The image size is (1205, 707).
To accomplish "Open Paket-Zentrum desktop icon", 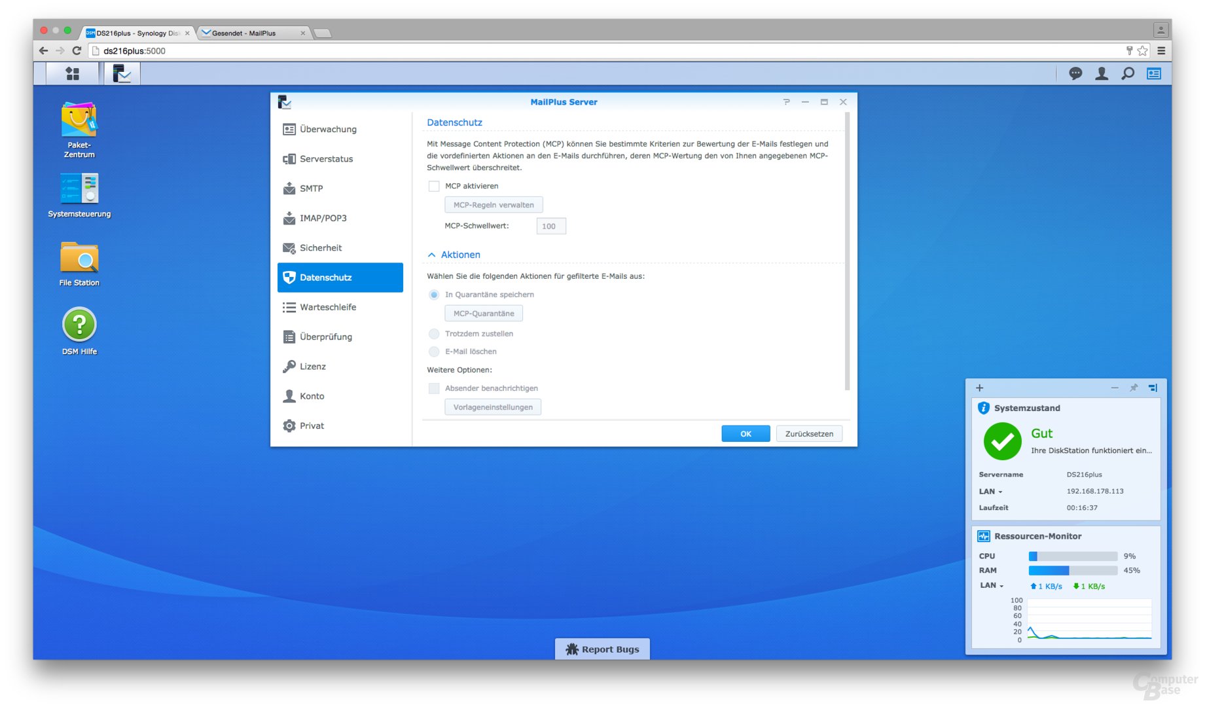I will coord(79,130).
